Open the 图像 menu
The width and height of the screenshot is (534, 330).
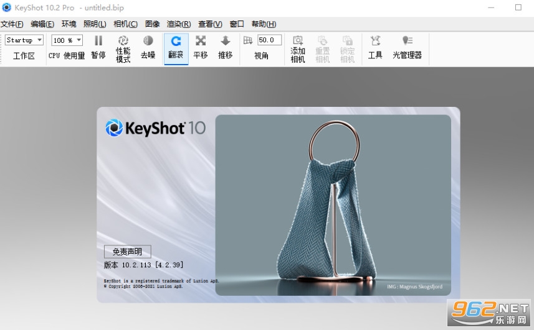152,24
